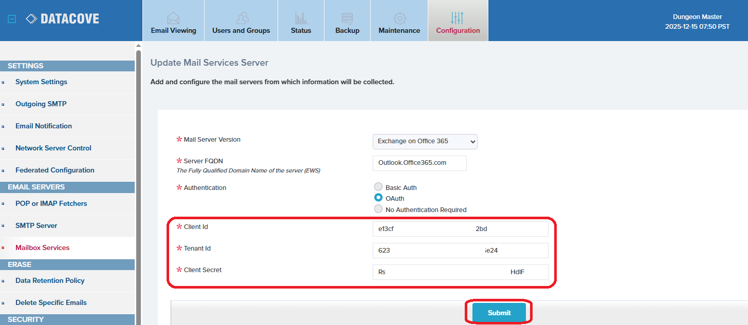Open the Mail Server Version dropdown

pyautogui.click(x=425, y=141)
